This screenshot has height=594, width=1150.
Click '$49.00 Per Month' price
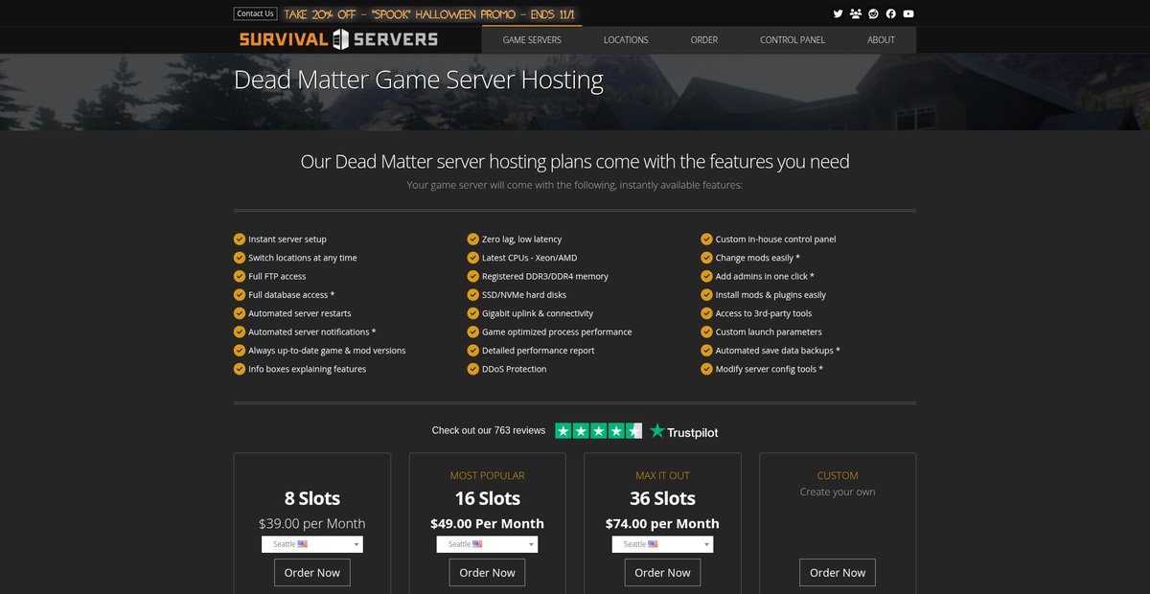(487, 523)
